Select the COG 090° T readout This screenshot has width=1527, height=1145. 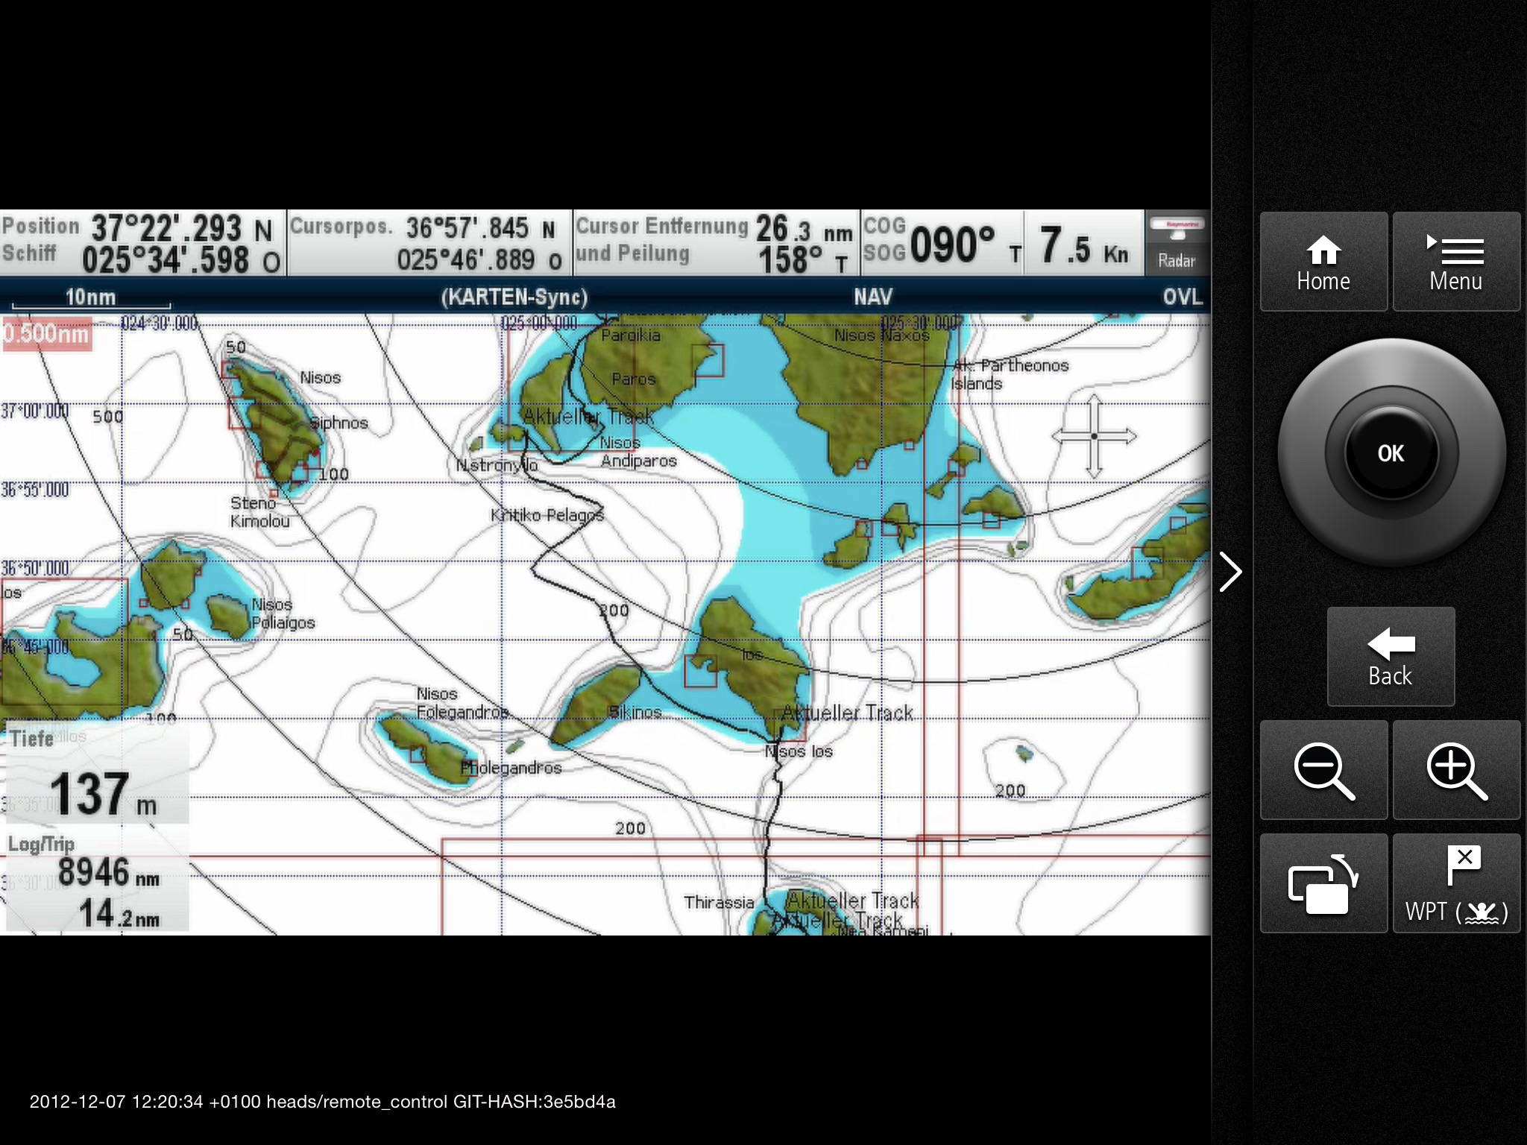tap(943, 243)
